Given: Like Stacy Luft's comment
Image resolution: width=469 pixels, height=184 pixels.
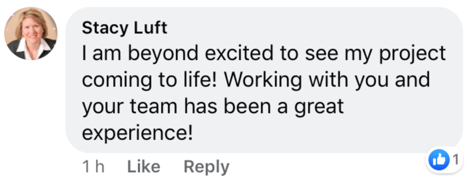Looking at the screenshot, I should 143,167.
